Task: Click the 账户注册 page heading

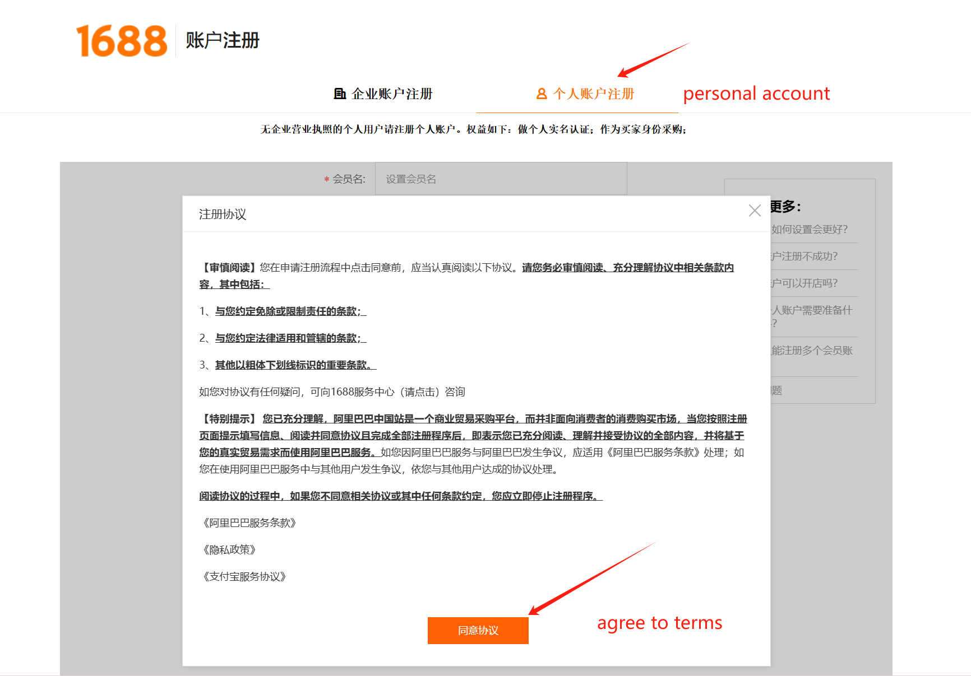Action: [x=223, y=40]
